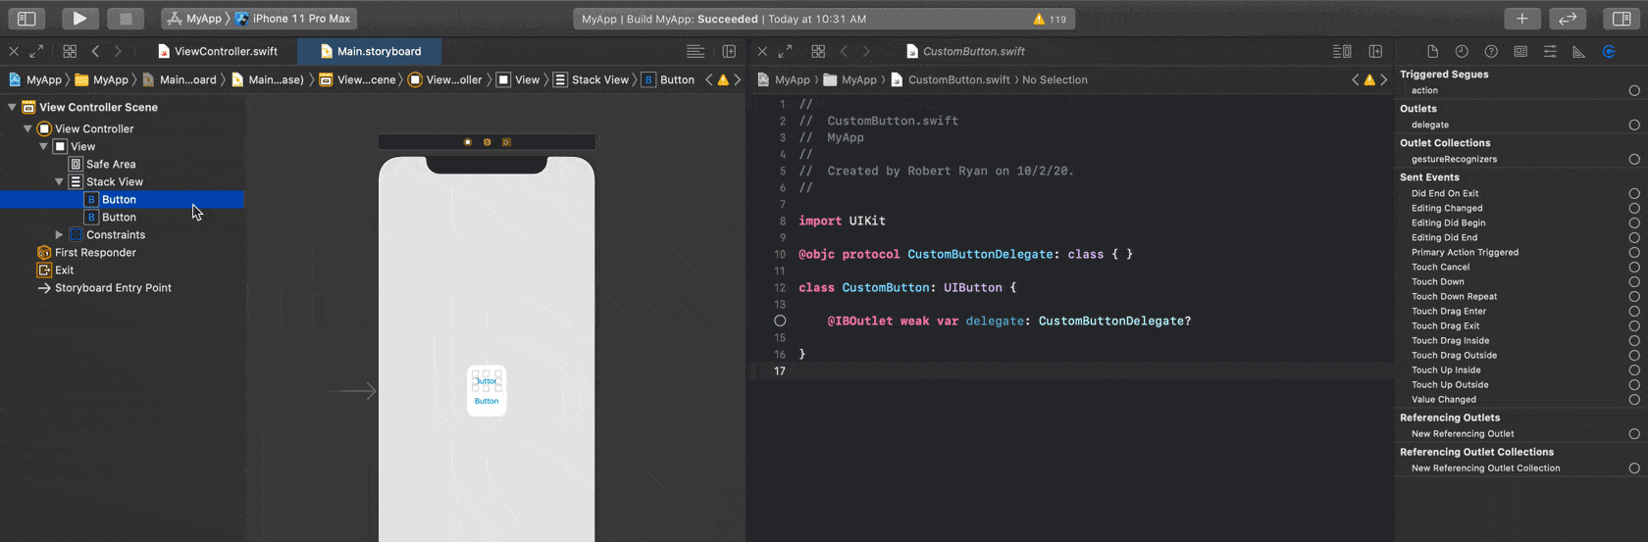Click the Primary Action Triggered circle

coord(1634,252)
